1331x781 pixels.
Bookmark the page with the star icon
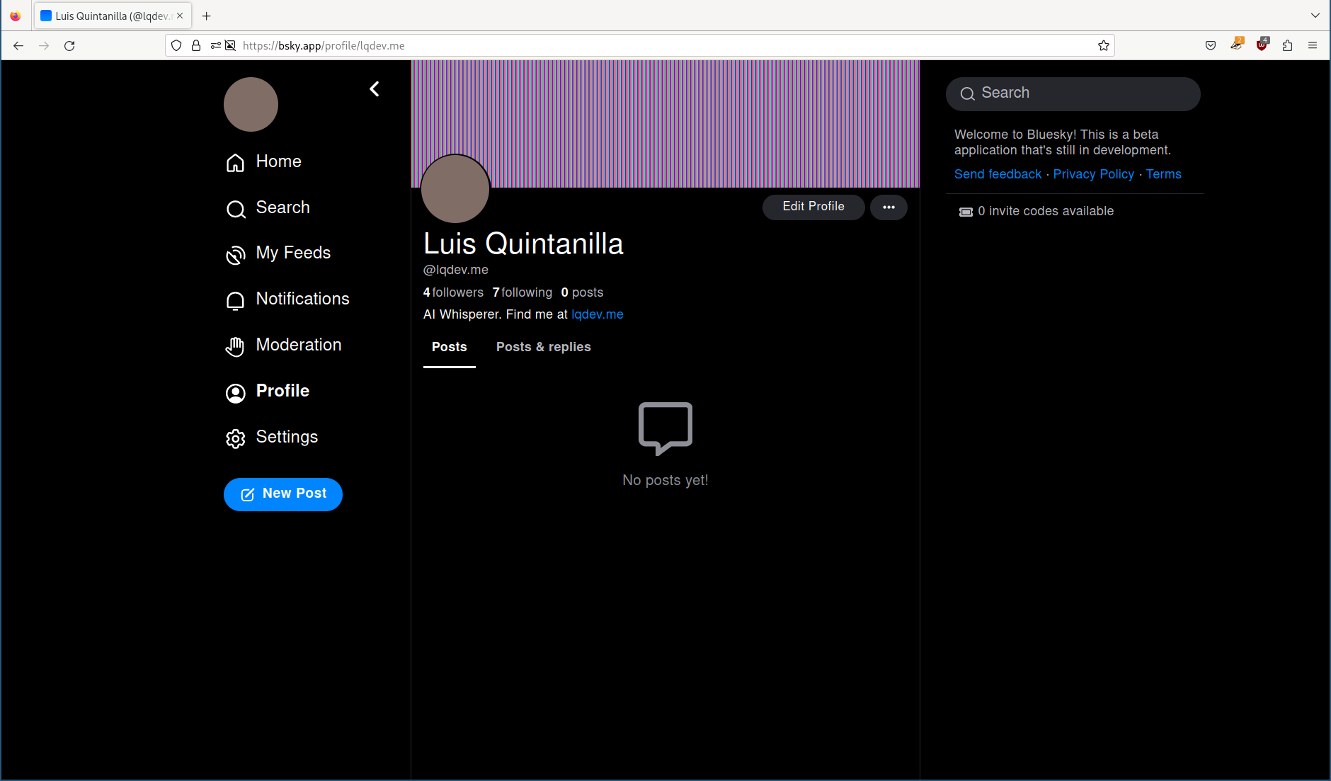[1103, 45]
